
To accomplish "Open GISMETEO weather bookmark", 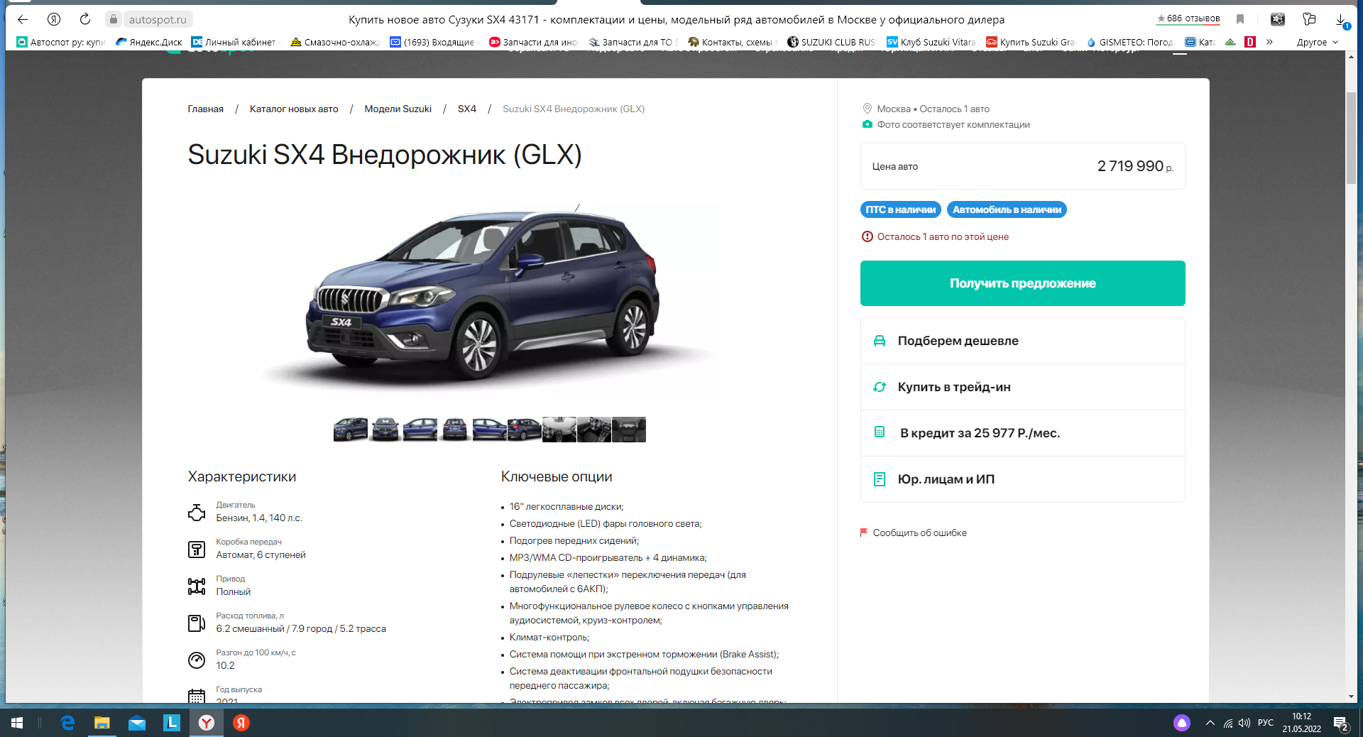I will pos(1130,42).
